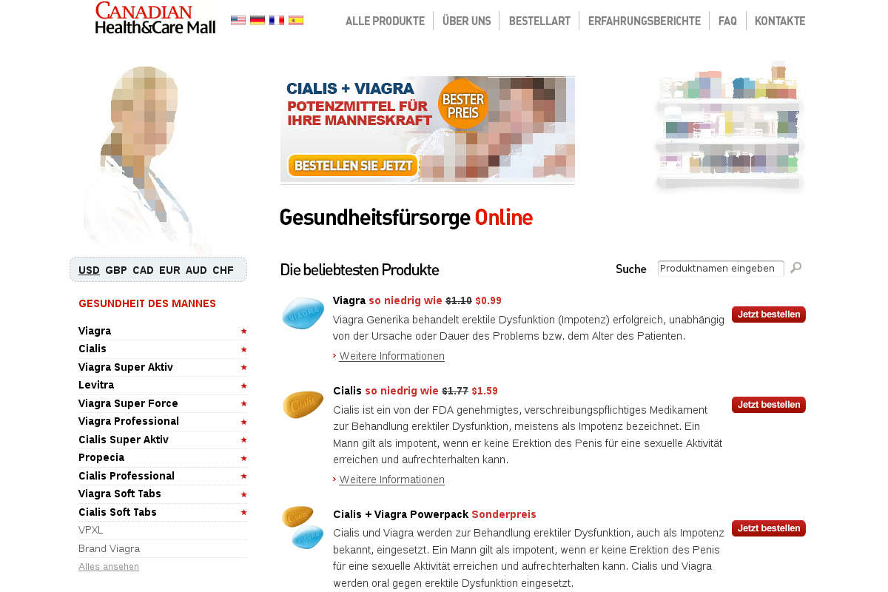Open the Cialis + Viagra Powerpack pill image
The width and height of the screenshot is (888, 592).
(303, 527)
